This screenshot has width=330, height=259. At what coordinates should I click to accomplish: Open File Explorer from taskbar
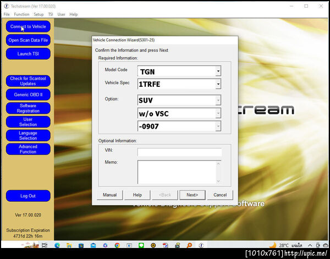pos(69,245)
